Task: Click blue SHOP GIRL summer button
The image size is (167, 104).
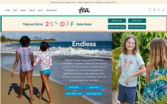Action: (x=74, y=87)
